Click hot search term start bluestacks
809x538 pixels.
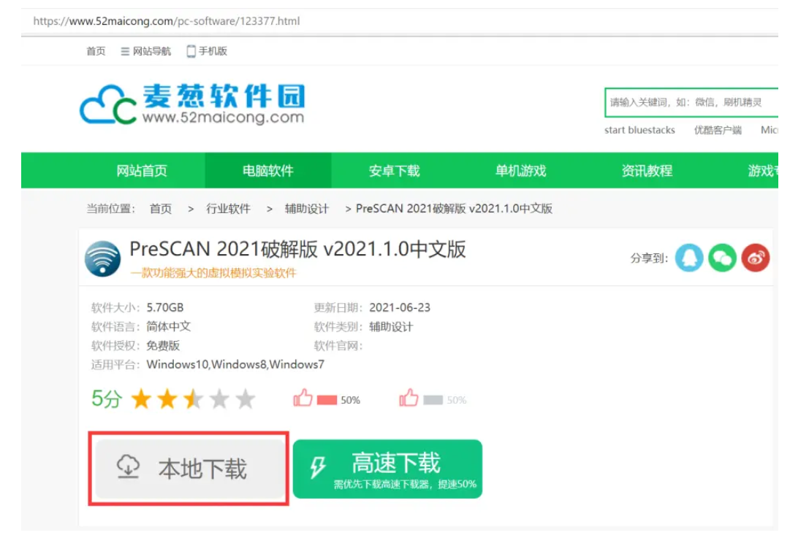point(640,130)
